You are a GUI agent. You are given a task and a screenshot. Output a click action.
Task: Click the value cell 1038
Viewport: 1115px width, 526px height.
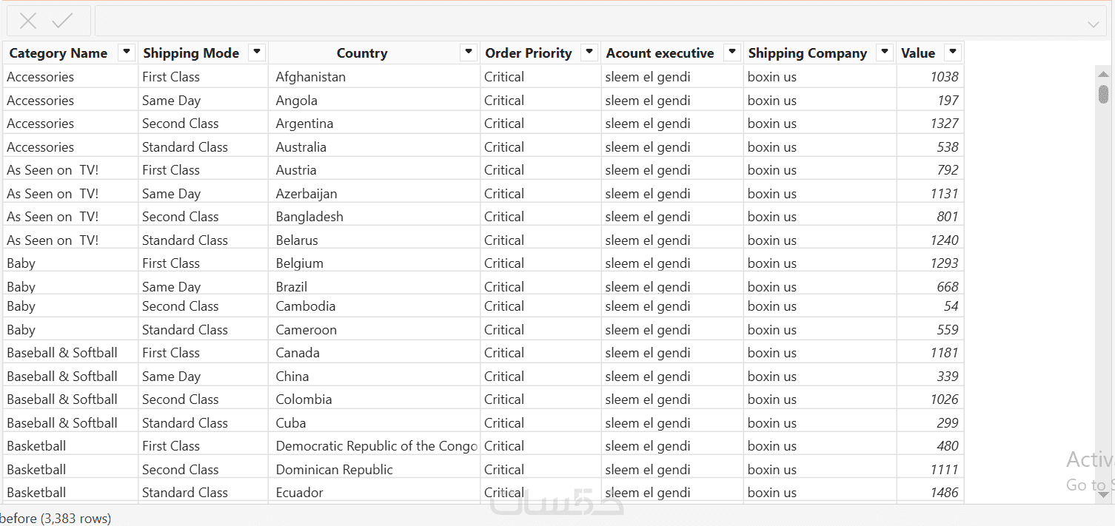(x=944, y=77)
